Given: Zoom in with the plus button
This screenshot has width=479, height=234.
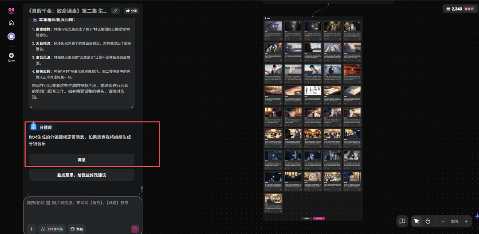Looking at the screenshot, I should click(466, 221).
